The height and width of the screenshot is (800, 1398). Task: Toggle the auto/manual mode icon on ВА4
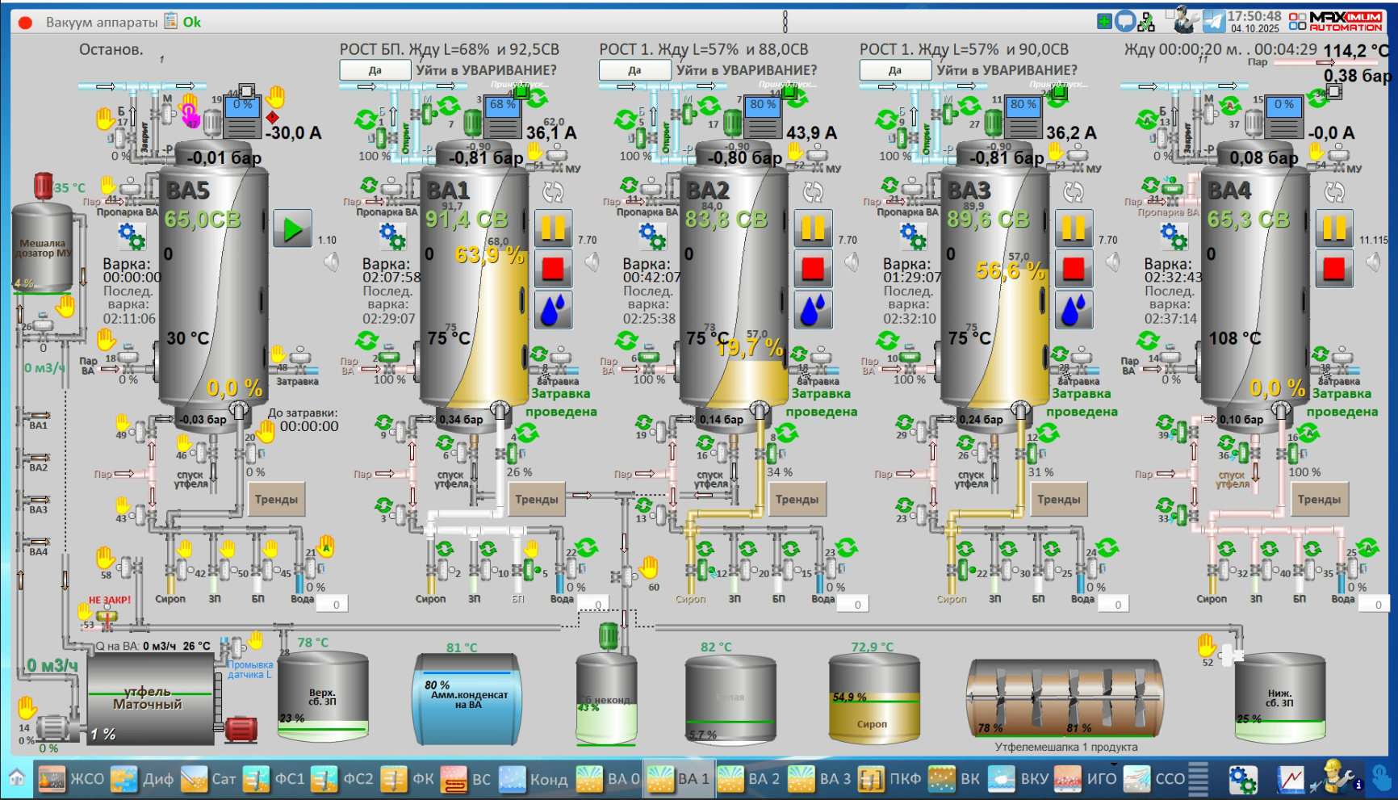point(1334,192)
